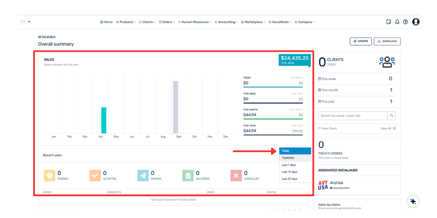Open the workspace logo dropdown chevron
The height and width of the screenshot is (218, 437).
pyautogui.click(x=29, y=21)
